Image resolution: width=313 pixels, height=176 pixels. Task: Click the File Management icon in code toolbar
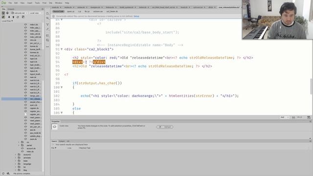click(47, 19)
